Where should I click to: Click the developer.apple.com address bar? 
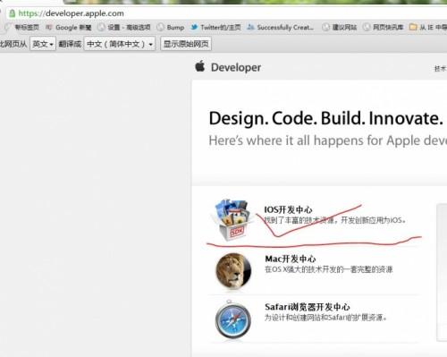(226, 13)
